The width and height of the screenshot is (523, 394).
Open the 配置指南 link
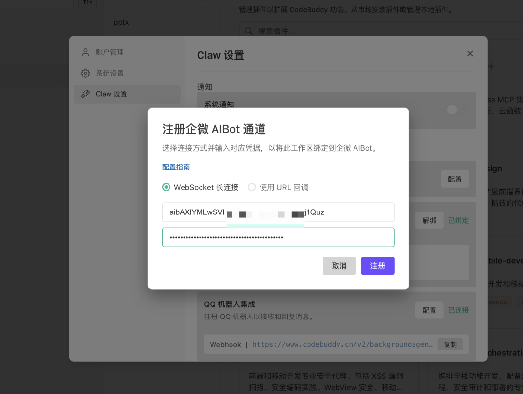[x=175, y=167]
